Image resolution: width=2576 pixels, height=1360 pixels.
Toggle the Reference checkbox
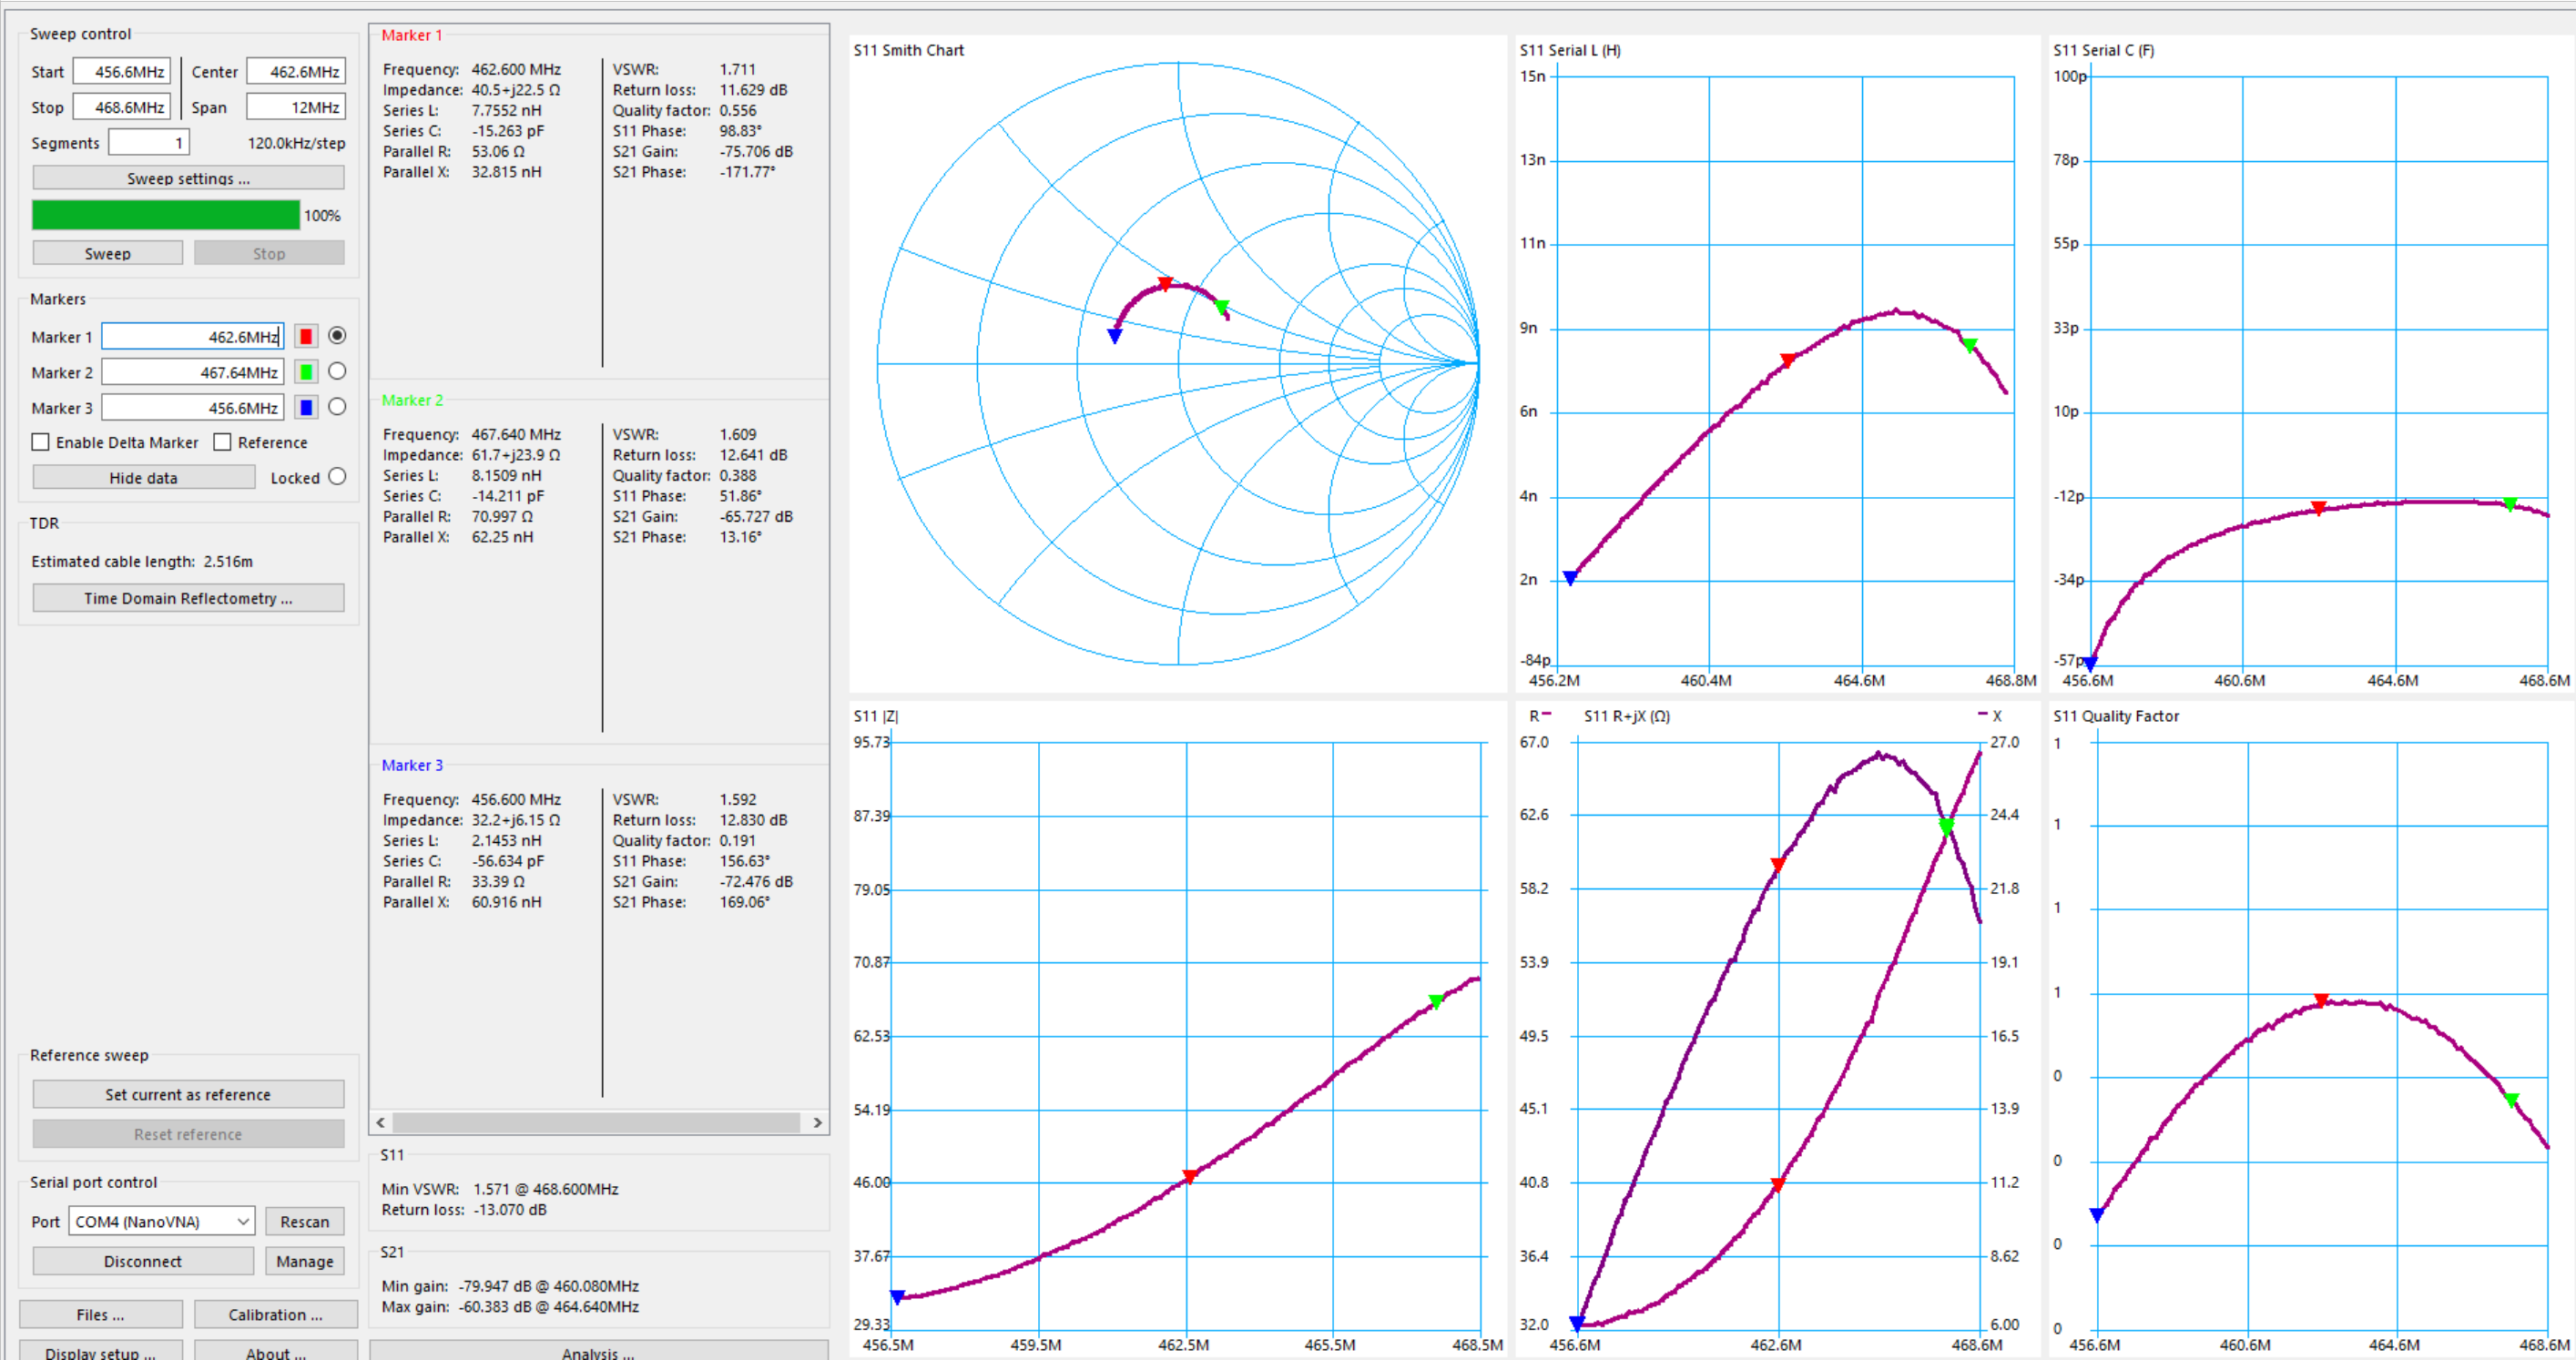(x=222, y=442)
